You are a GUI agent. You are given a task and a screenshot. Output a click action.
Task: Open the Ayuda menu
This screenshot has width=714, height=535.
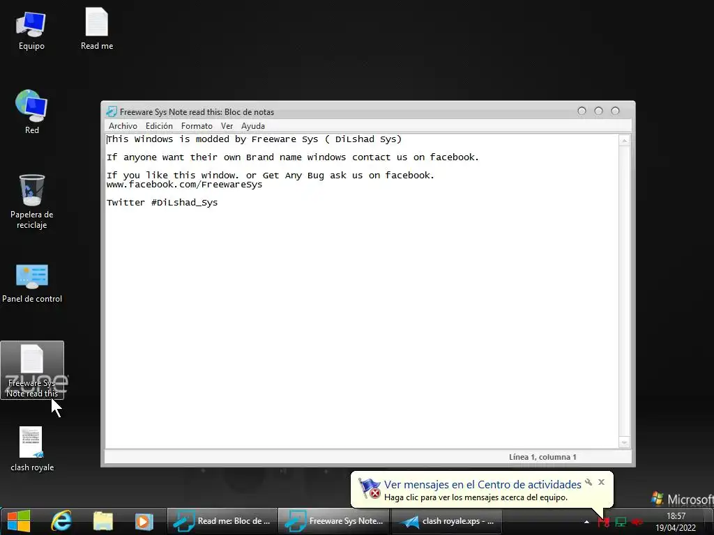[x=252, y=126]
